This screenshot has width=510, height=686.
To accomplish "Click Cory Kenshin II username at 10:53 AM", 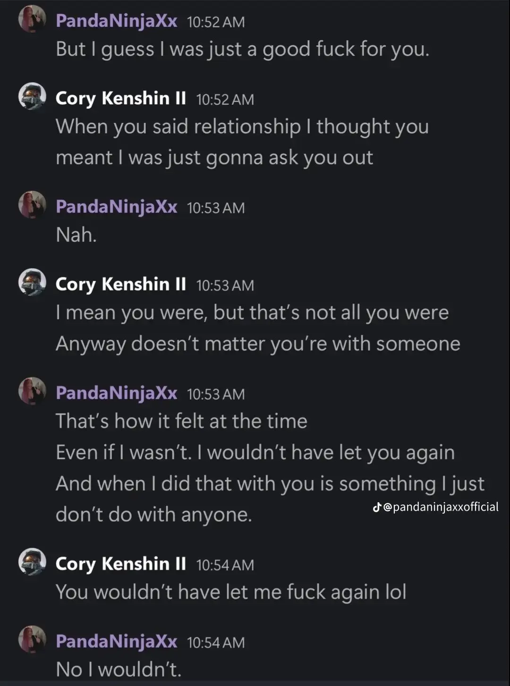I will click(x=120, y=284).
